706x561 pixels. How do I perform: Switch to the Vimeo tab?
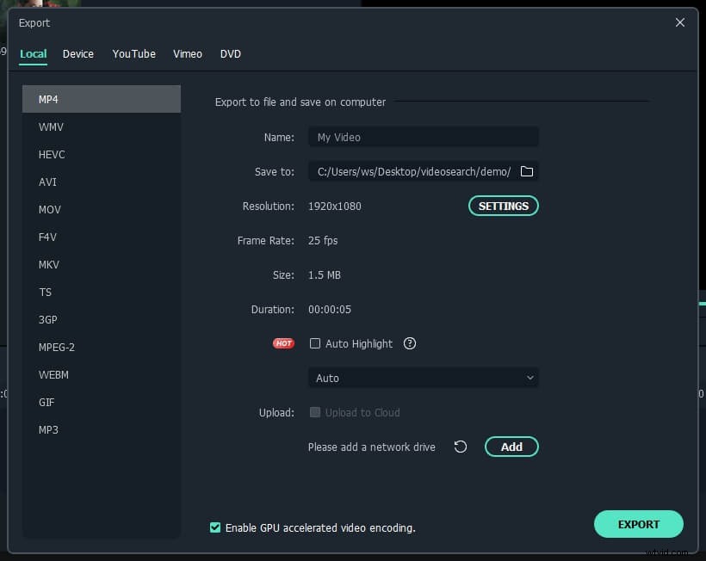188,53
